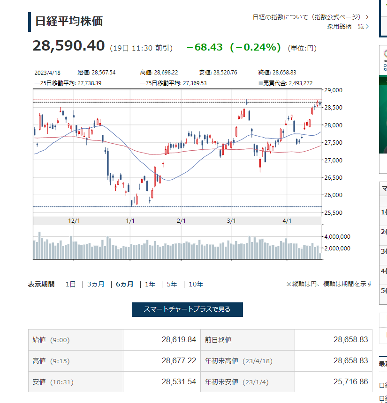The image size is (387, 403).
Task: Click the 28,619.84 opening price cell
Action: (x=162, y=340)
